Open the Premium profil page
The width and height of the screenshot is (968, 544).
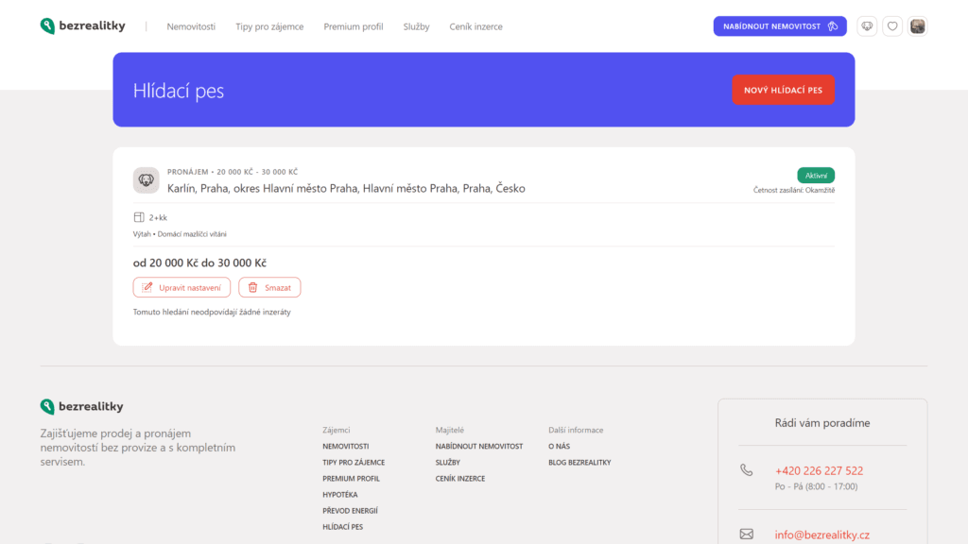click(x=354, y=26)
